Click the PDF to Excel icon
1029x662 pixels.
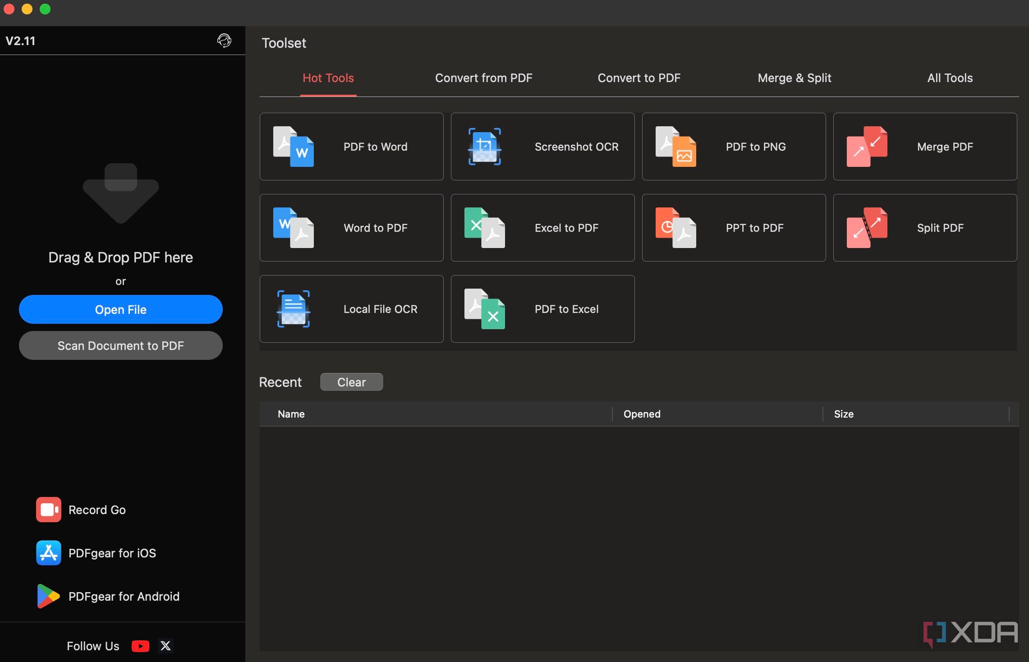coord(484,309)
